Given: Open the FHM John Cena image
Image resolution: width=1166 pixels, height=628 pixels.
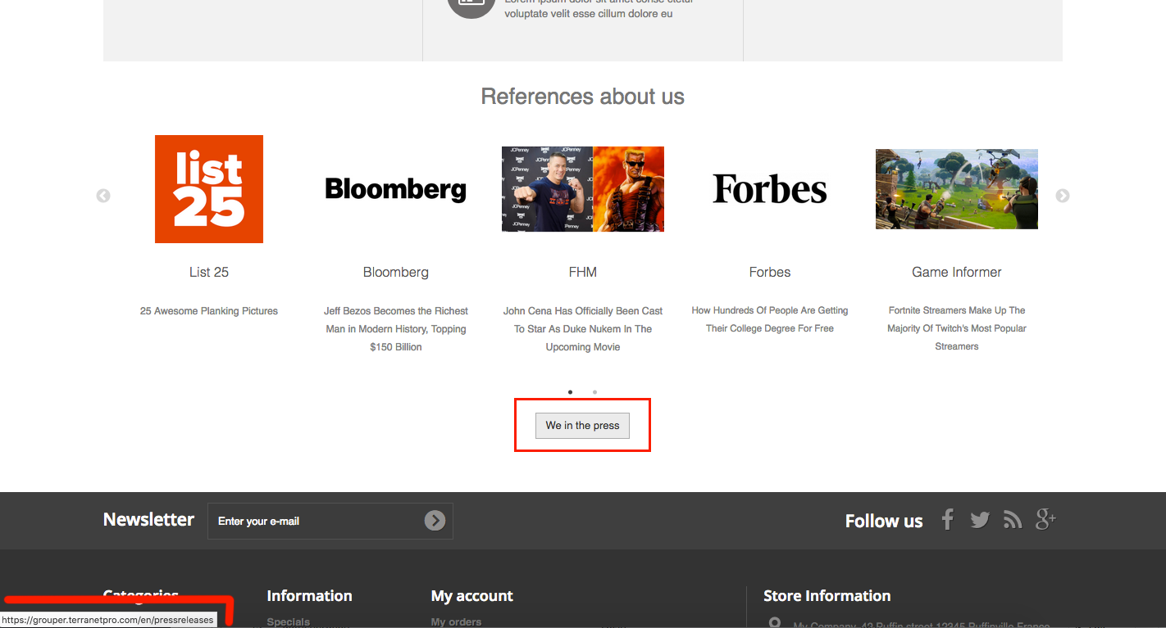Looking at the screenshot, I should pyautogui.click(x=583, y=189).
